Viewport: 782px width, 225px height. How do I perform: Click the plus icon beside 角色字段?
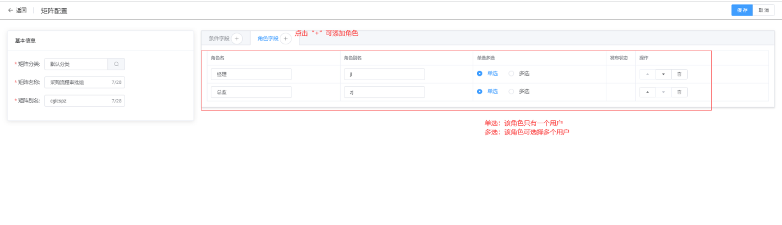286,38
